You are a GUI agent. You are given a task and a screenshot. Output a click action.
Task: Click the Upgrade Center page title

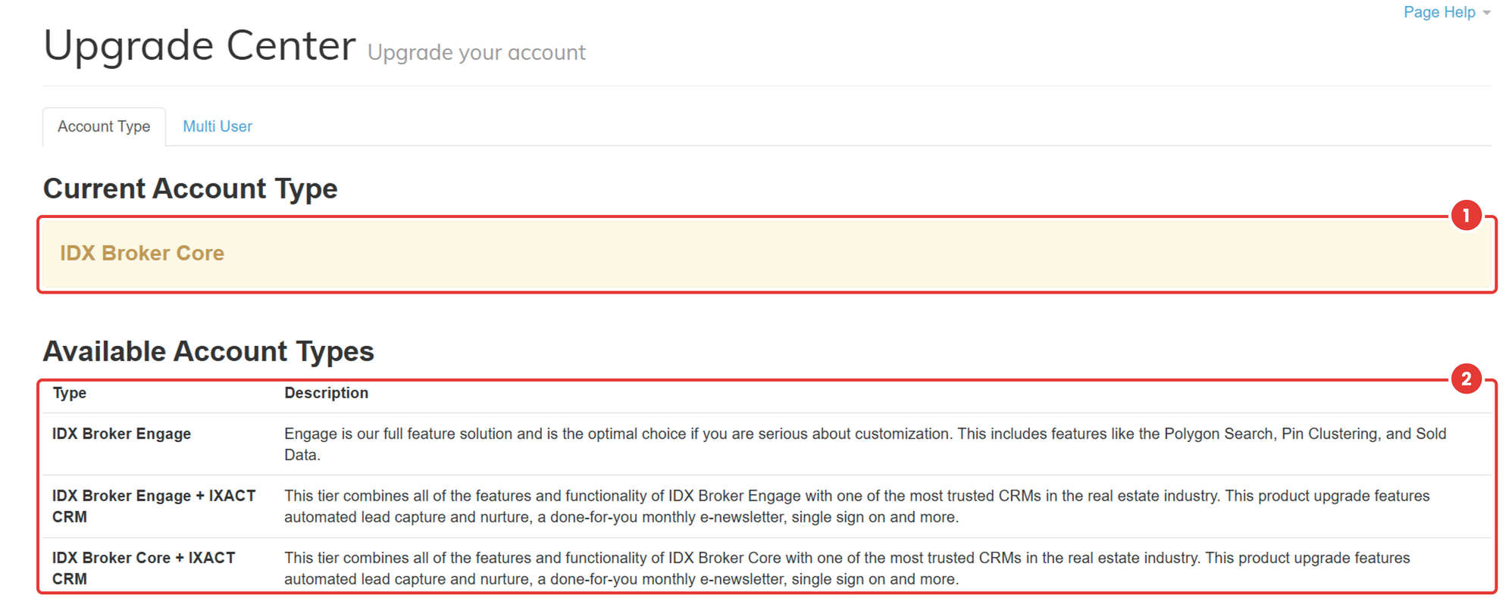199,45
